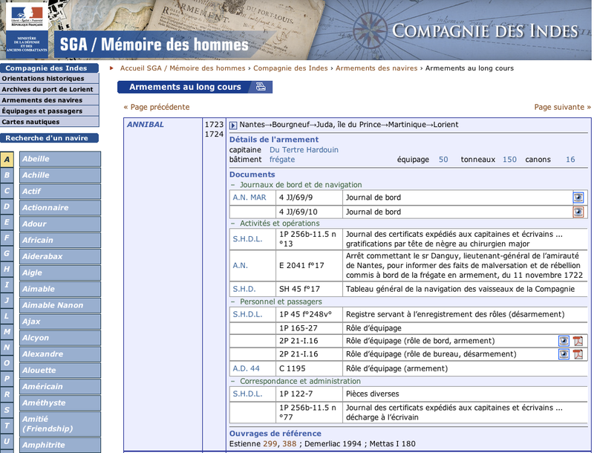Choose ship Alcyon from list
This screenshot has width=594, height=453.
click(x=60, y=338)
